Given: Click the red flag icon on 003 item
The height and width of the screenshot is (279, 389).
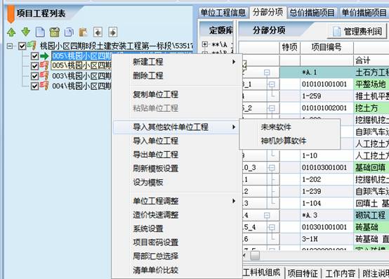Looking at the screenshot, I should [44, 75].
